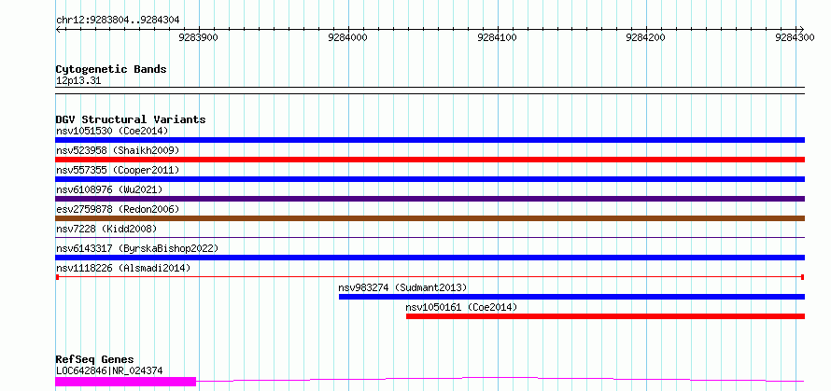This screenshot has height=391, width=831.
Task: Click the 9283900 ruler position label
Action: click(199, 37)
